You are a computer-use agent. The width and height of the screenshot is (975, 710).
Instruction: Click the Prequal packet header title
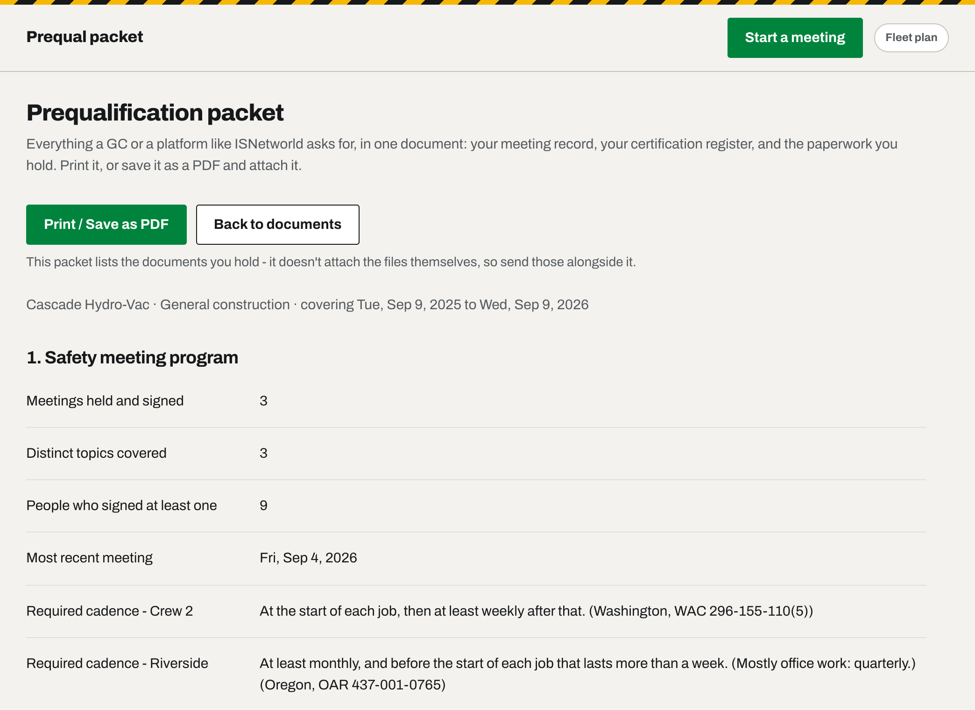85,37
